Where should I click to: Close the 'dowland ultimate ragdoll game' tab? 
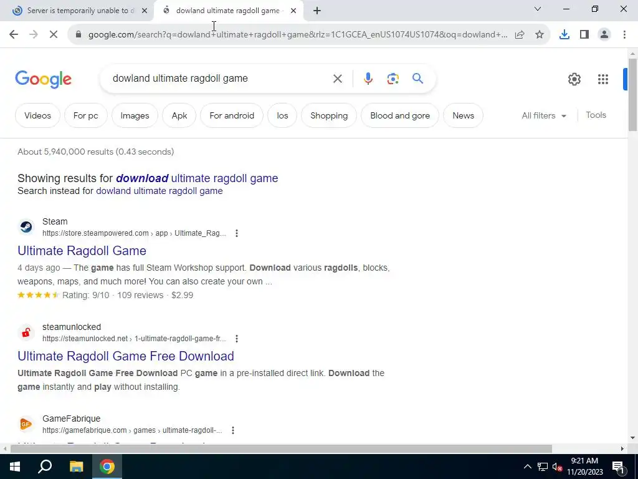(293, 11)
